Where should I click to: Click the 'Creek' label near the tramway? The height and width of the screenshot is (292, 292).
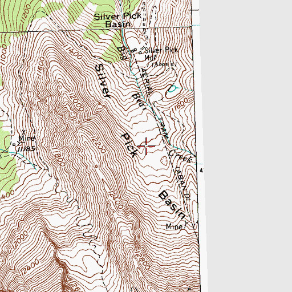(x=180, y=156)
